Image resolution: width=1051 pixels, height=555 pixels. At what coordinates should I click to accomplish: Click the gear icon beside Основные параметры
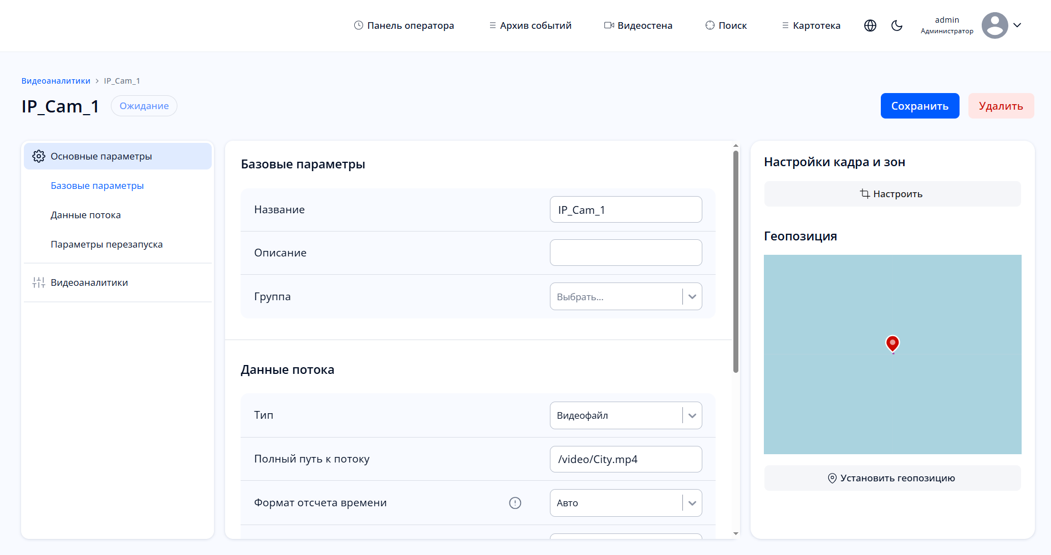click(x=39, y=156)
